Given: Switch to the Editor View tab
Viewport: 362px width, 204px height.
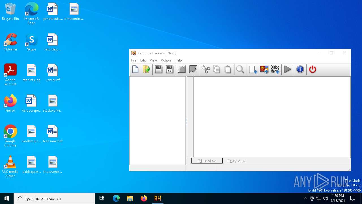Looking at the screenshot, I should point(207,161).
